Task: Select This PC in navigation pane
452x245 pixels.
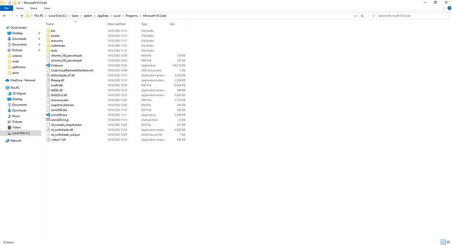Action: pos(15,88)
